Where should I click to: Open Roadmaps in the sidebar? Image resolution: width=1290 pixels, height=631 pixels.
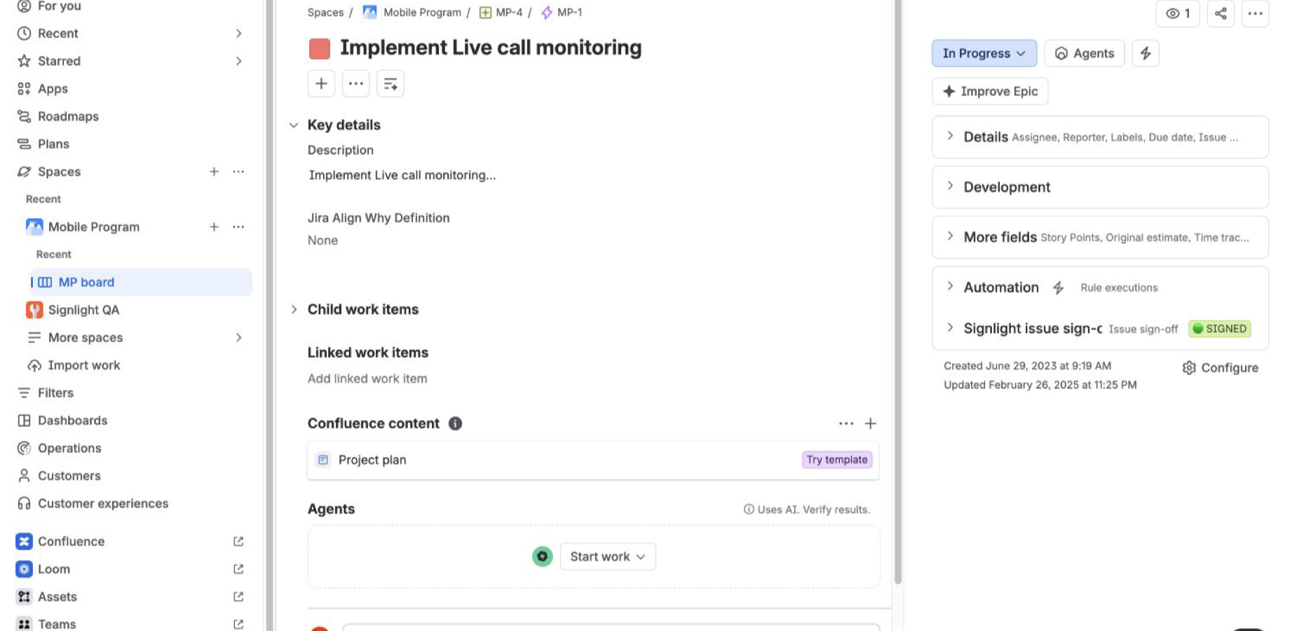coord(68,116)
